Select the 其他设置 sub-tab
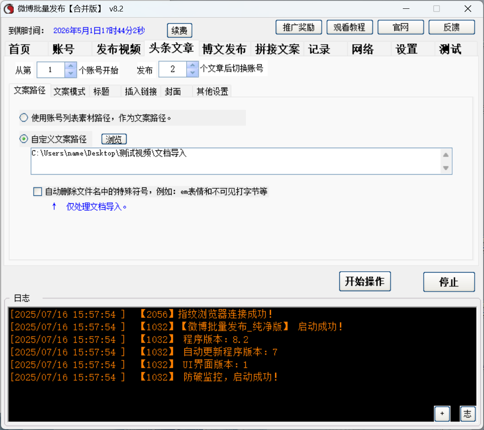This screenshot has height=430, width=484. coord(212,92)
